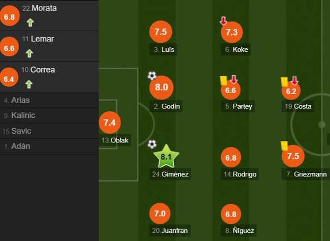Screen dimensions: 330x241
Task: Click Griezmann's yellow card icon
Action: click(x=284, y=146)
